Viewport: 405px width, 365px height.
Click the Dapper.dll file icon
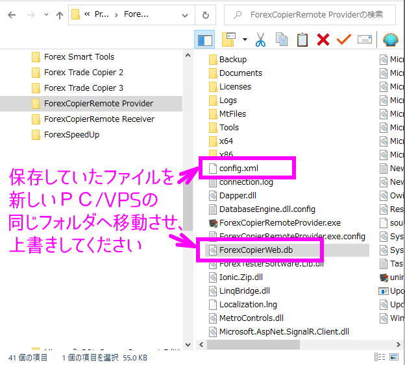(213, 196)
